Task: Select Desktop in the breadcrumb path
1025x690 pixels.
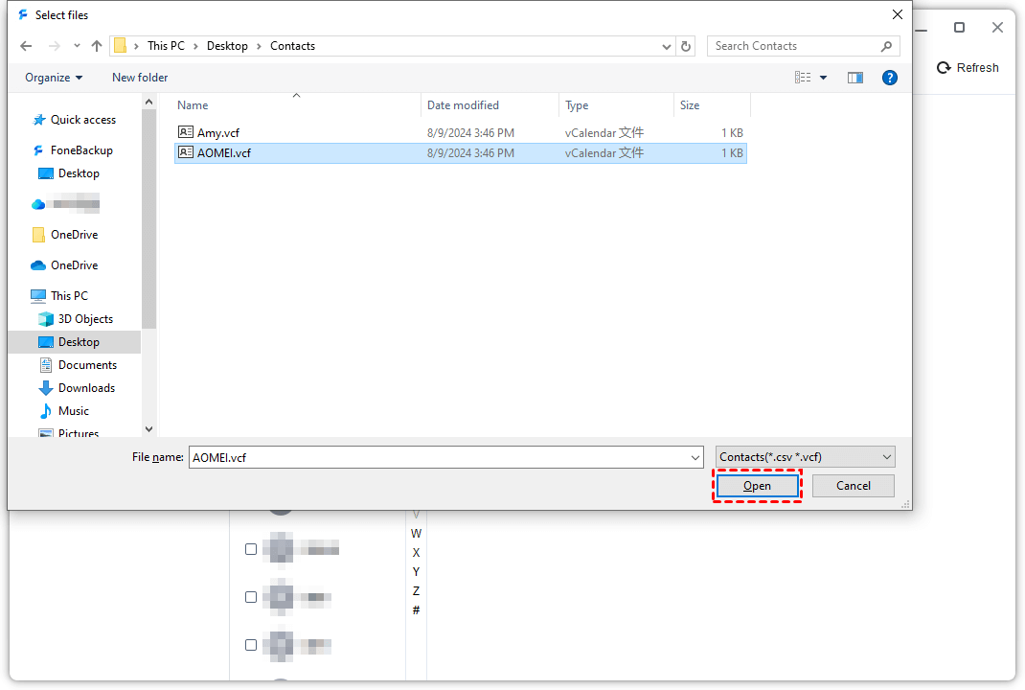Action: coord(227,46)
